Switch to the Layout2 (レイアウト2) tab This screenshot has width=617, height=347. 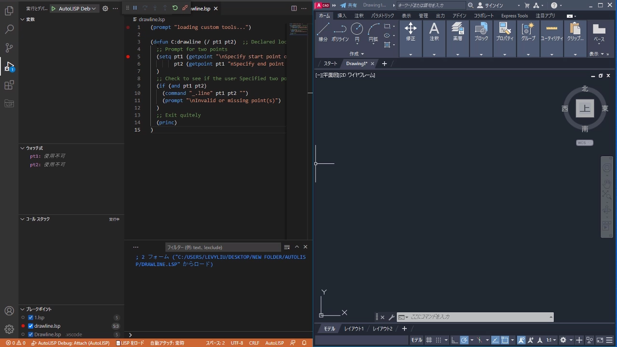click(x=382, y=329)
